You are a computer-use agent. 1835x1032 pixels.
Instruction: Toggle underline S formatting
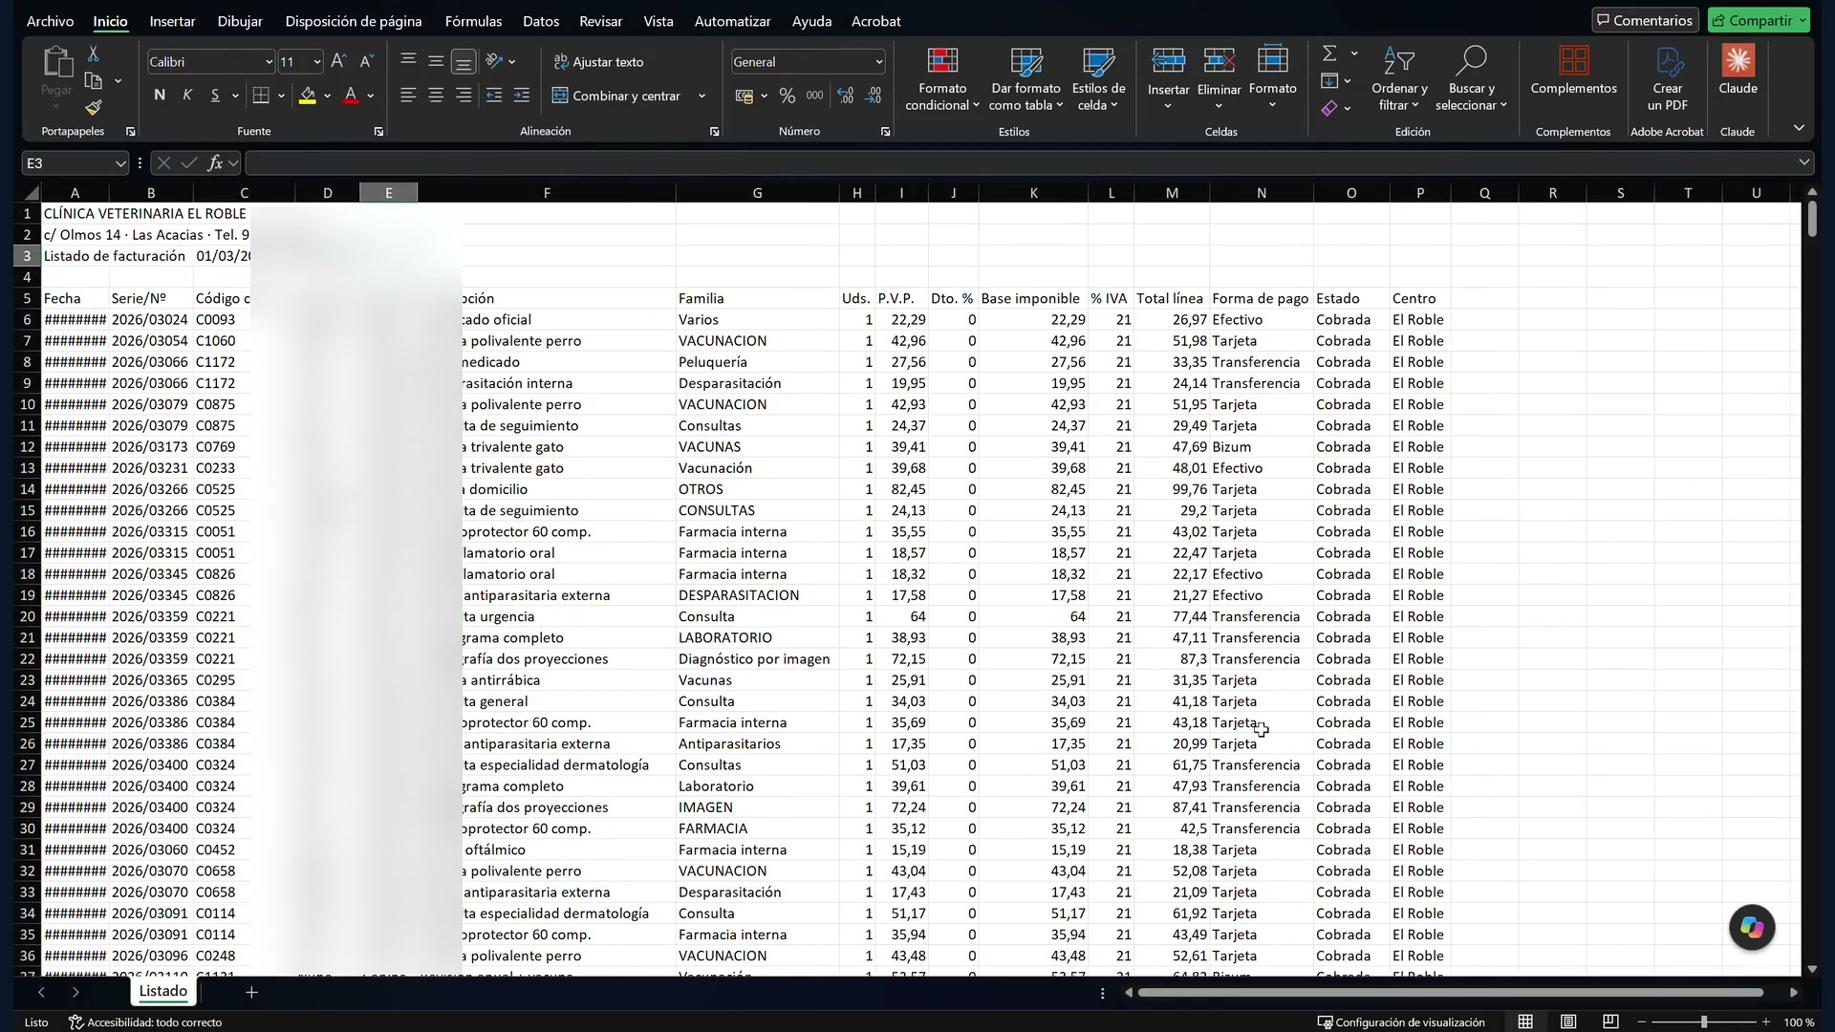[215, 95]
